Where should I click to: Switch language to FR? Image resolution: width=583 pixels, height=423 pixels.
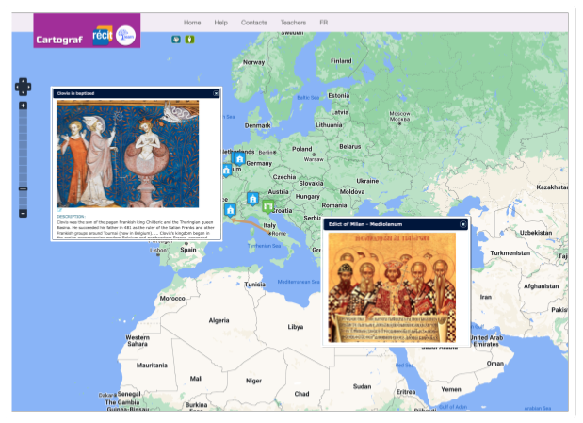324,22
